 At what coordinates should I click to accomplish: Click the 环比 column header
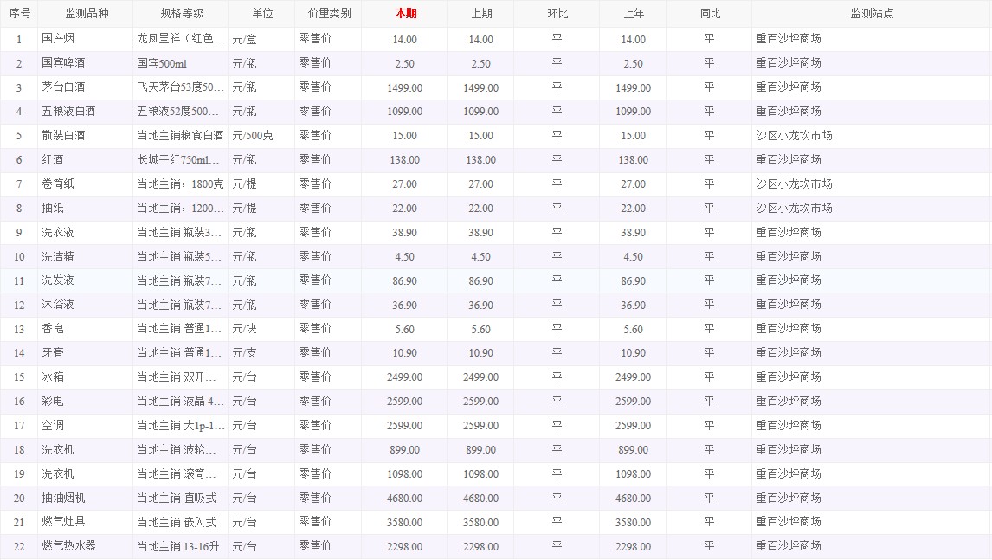coord(557,13)
